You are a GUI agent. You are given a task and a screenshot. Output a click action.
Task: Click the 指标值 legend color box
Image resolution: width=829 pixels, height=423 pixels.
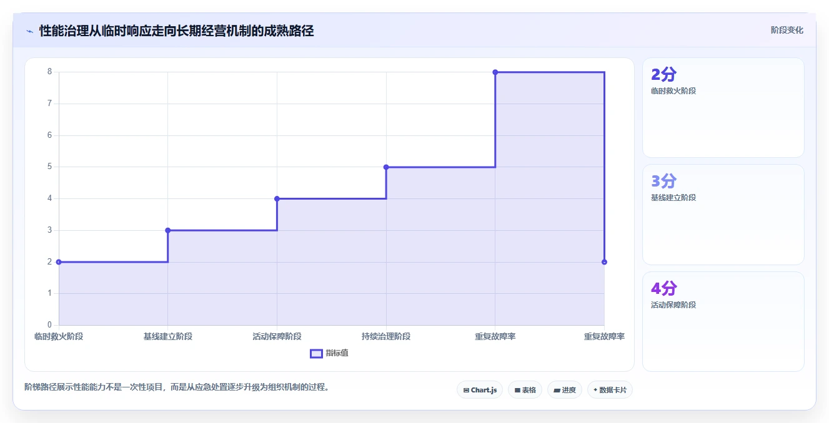point(316,354)
